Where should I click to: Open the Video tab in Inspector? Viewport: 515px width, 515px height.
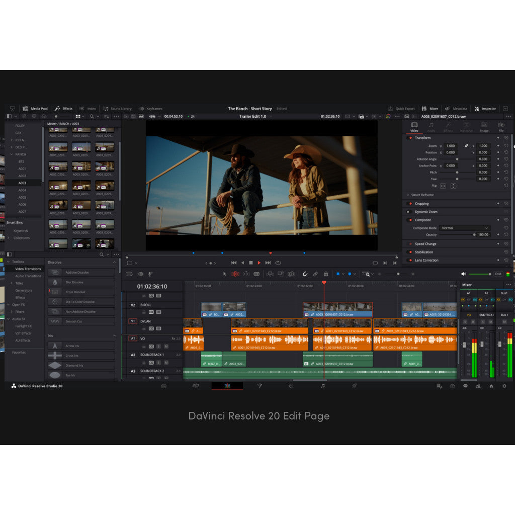pyautogui.click(x=414, y=127)
